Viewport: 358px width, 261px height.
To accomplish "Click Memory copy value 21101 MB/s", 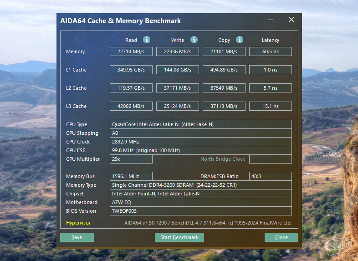I will click(x=224, y=51).
